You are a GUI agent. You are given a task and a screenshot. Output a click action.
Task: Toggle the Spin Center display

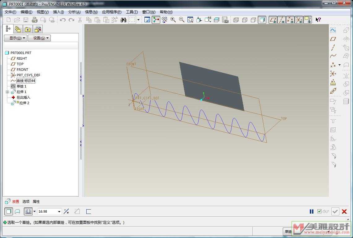click(156, 20)
